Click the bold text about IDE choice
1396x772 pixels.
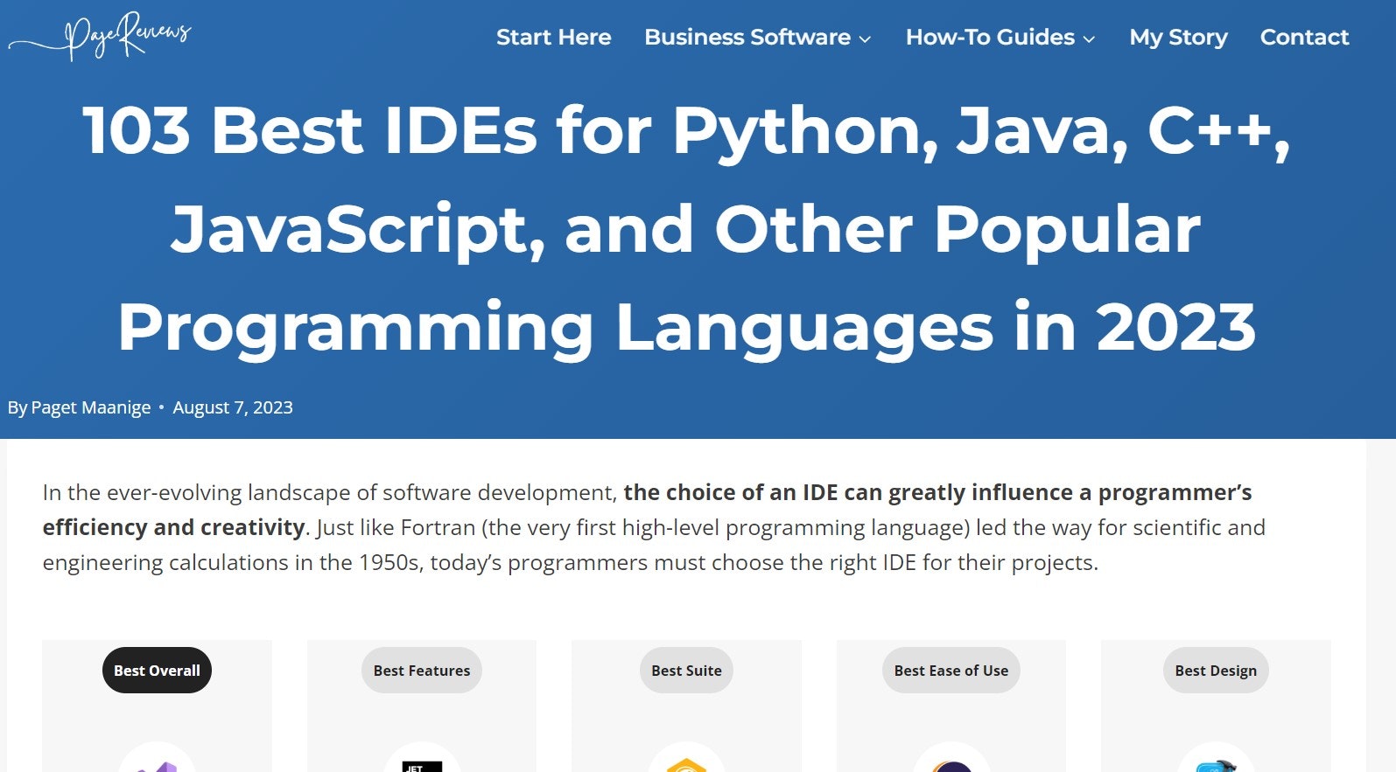tap(648, 510)
